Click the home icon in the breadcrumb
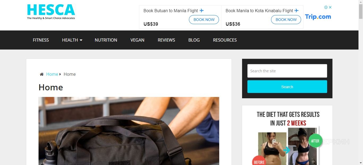This screenshot has height=165, width=363. coord(42,74)
